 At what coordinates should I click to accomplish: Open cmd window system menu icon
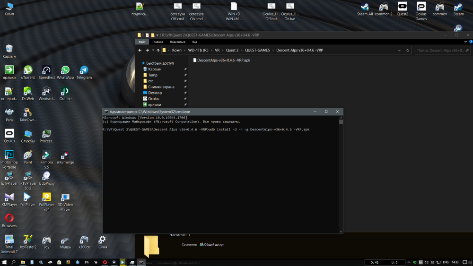[x=106, y=112]
